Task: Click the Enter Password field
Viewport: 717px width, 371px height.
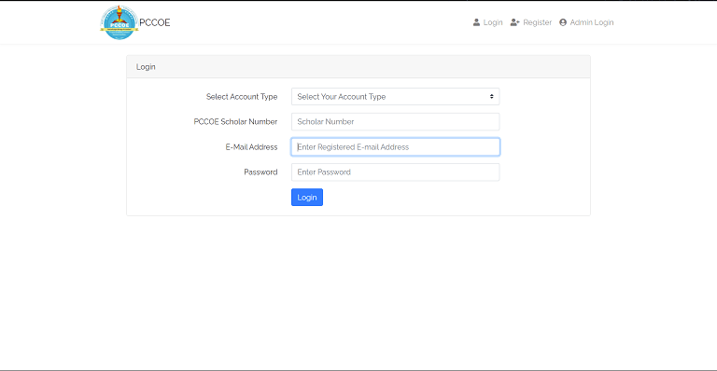Action: [x=396, y=172]
